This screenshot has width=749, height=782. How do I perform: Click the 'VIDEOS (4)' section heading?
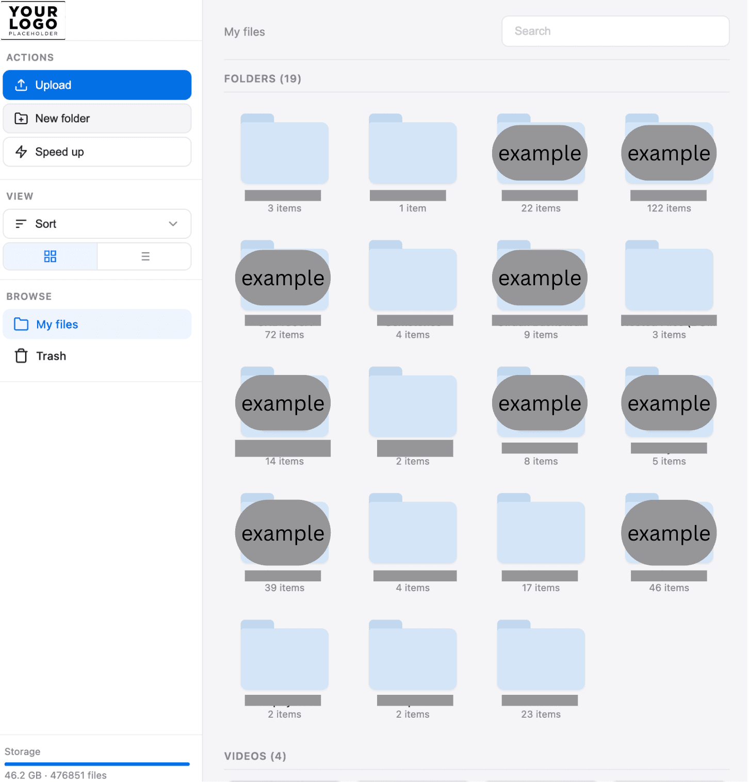(x=255, y=756)
